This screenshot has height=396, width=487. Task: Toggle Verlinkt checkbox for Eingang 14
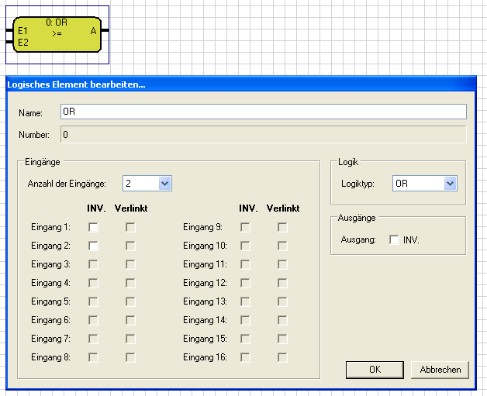pyautogui.click(x=282, y=320)
